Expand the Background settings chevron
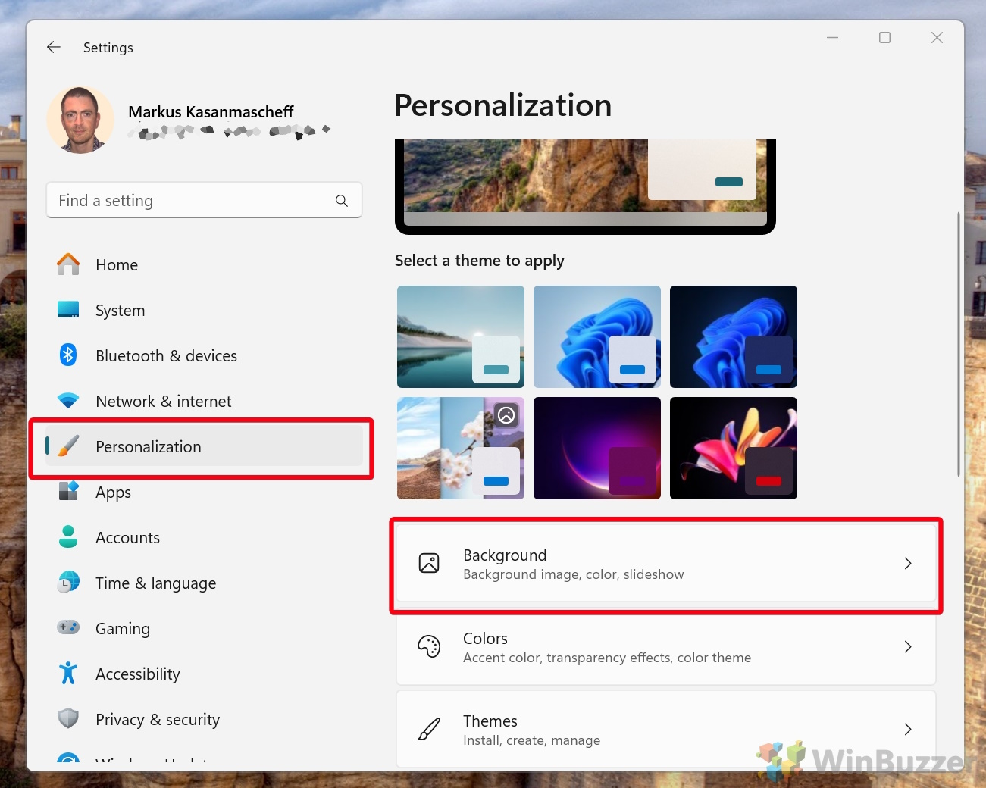 908,563
